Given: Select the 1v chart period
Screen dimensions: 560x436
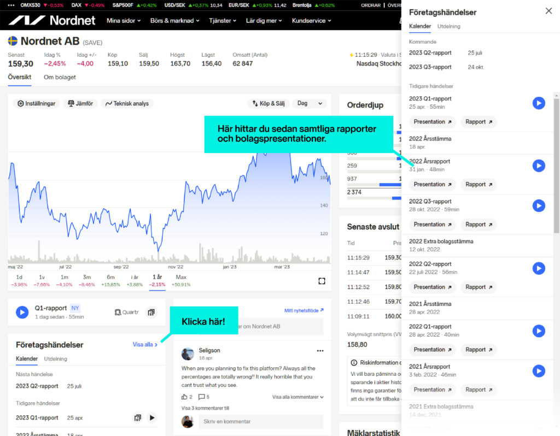Looking at the screenshot, I should (42, 281).
